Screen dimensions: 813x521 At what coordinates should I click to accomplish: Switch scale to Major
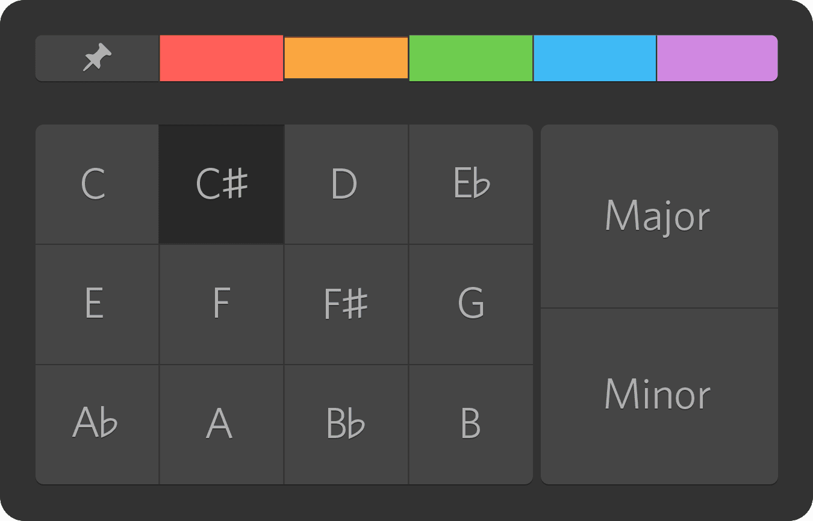click(x=659, y=216)
